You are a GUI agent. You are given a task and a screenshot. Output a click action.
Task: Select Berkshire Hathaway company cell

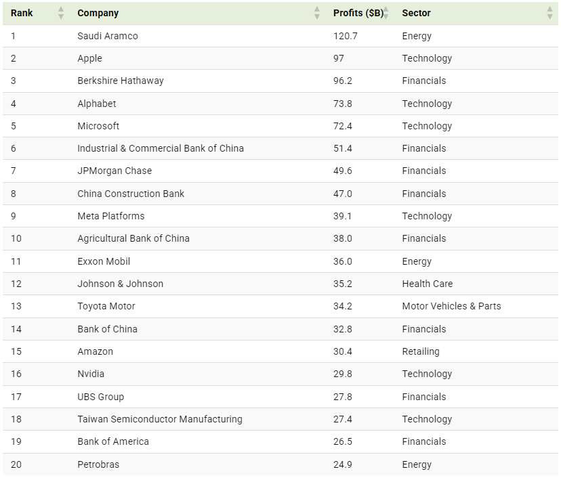[121, 81]
